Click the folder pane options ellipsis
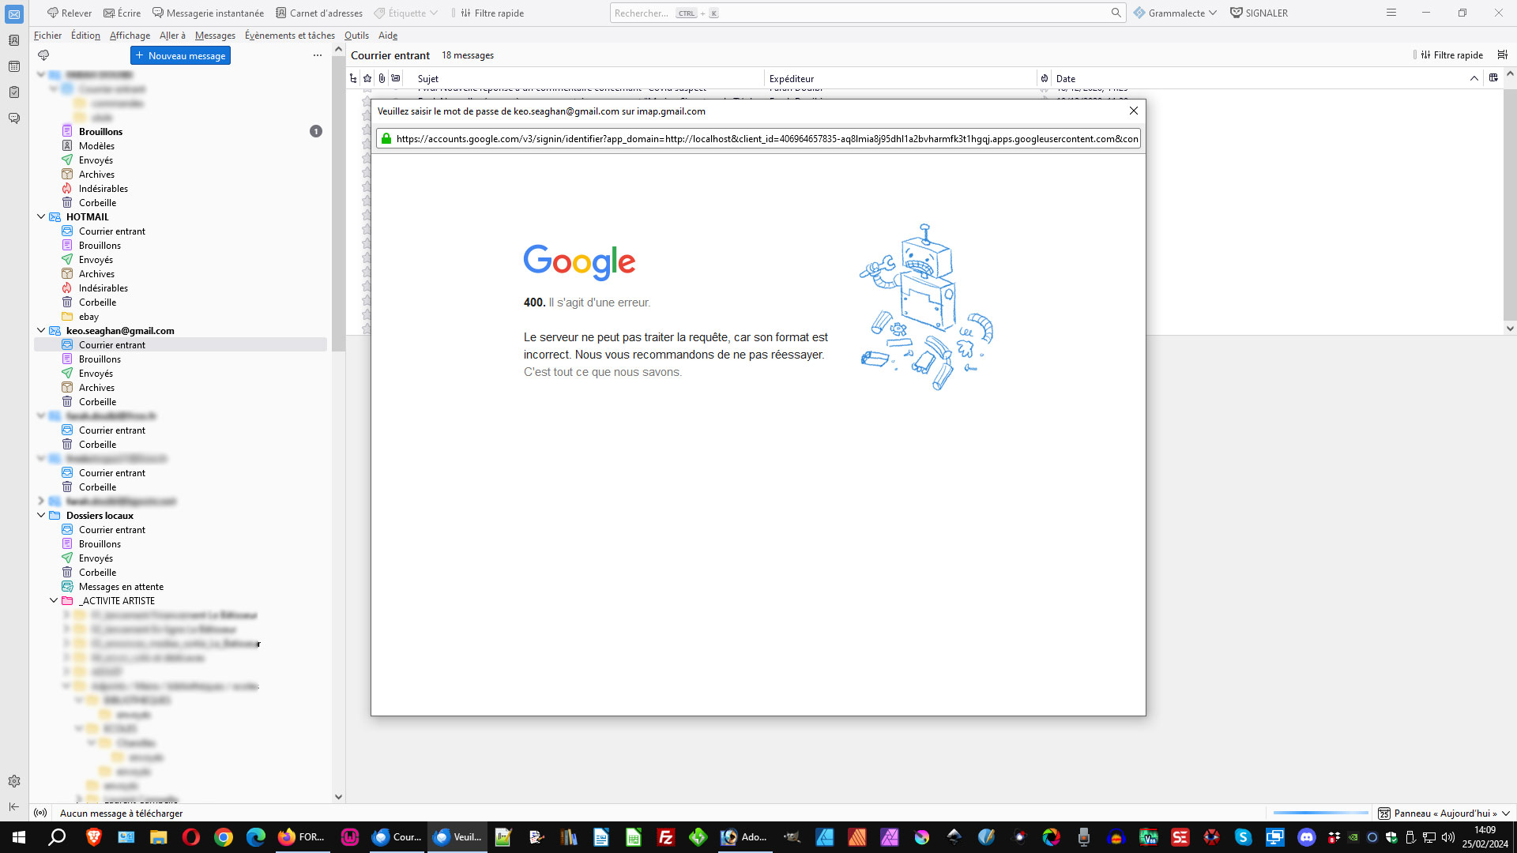 click(318, 55)
